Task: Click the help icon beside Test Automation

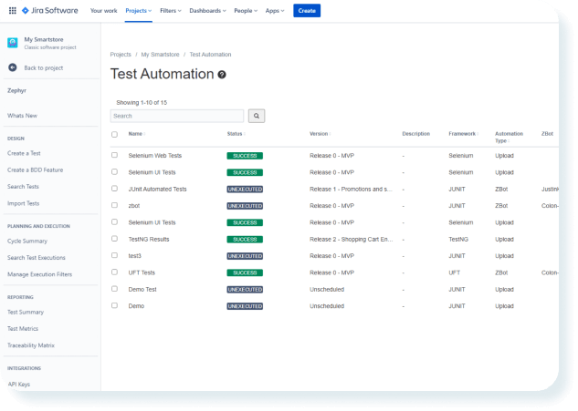Action: pyautogui.click(x=222, y=75)
